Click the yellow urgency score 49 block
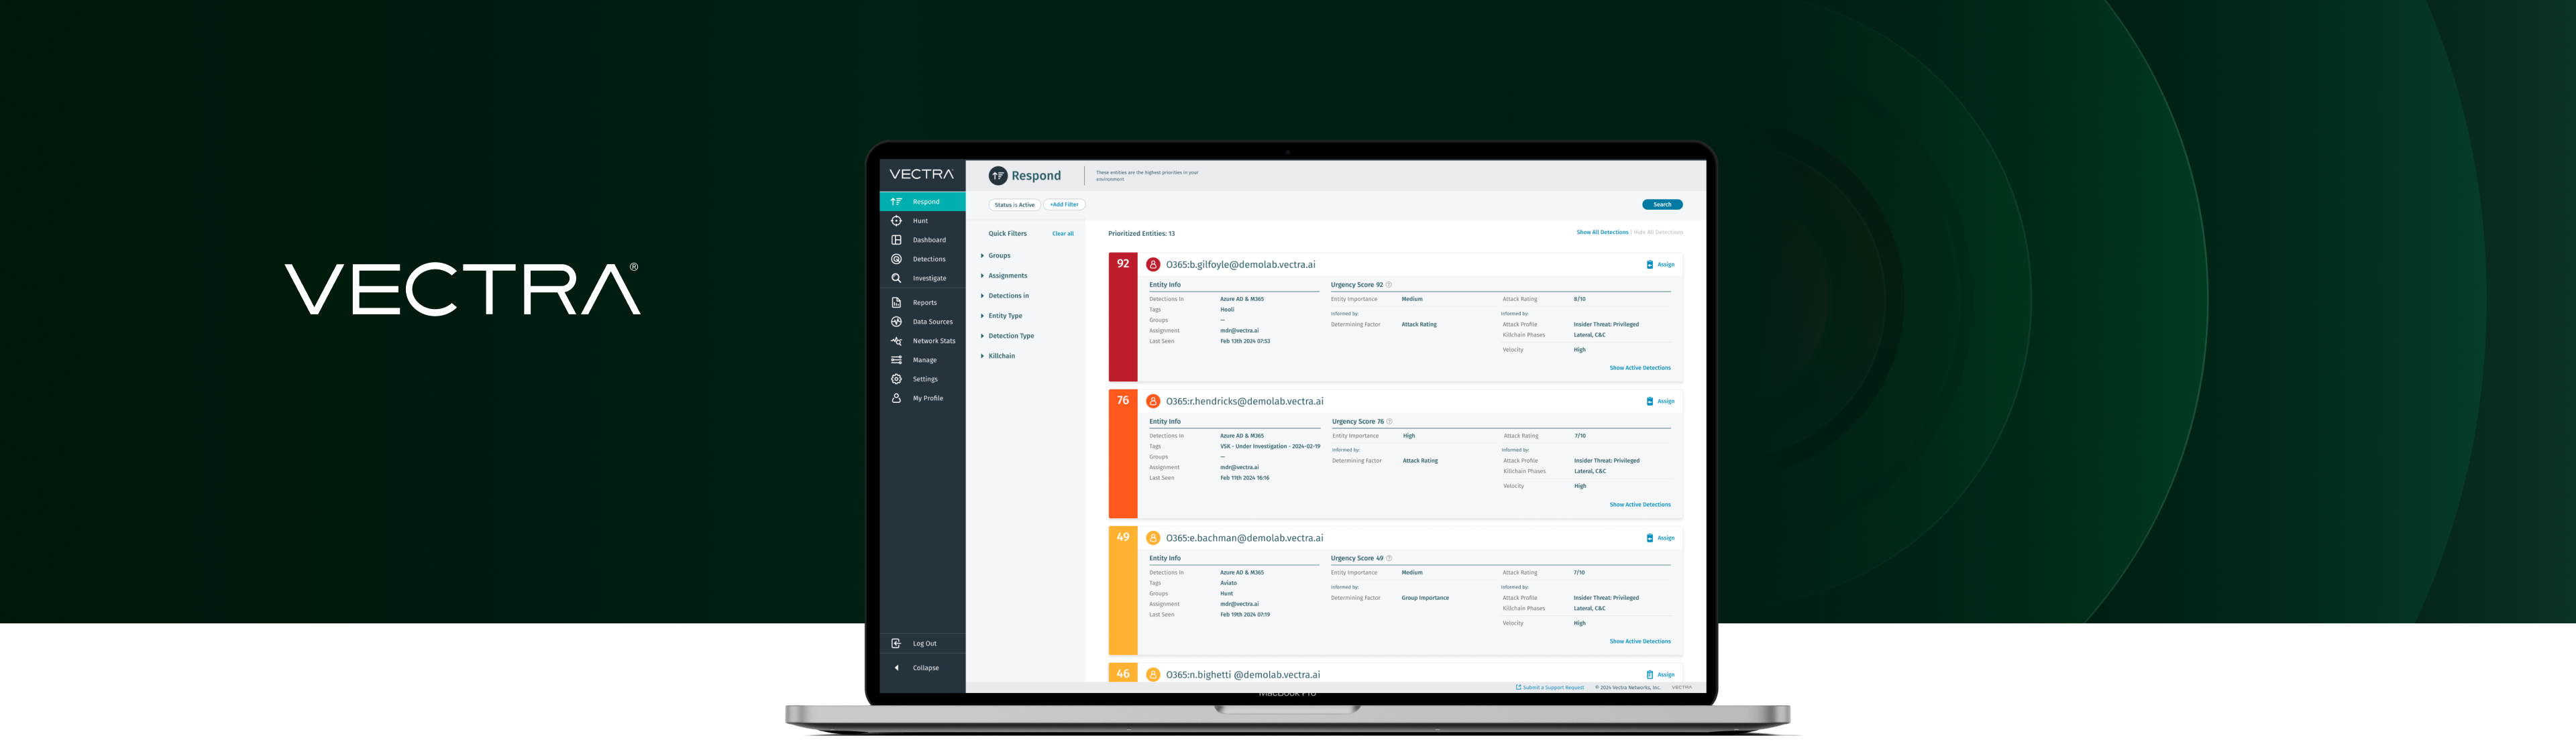 coord(1123,591)
